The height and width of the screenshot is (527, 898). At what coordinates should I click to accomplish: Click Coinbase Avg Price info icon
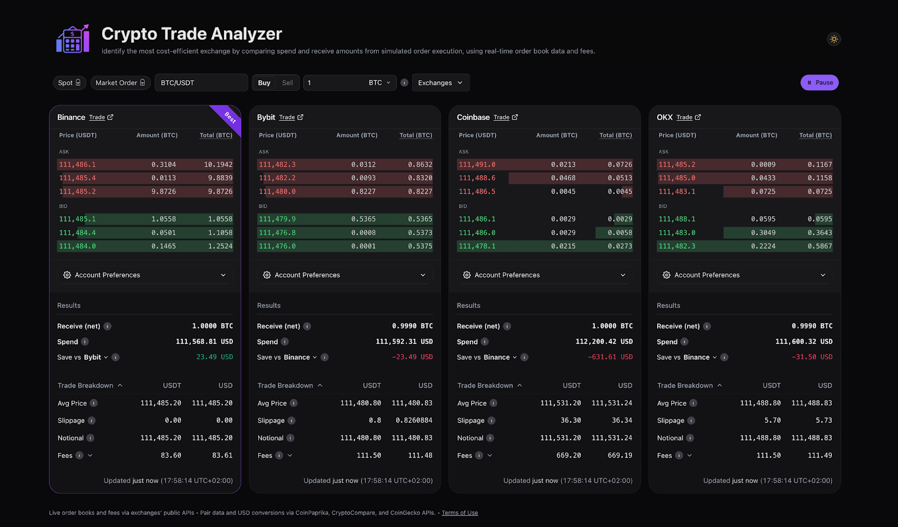(493, 403)
